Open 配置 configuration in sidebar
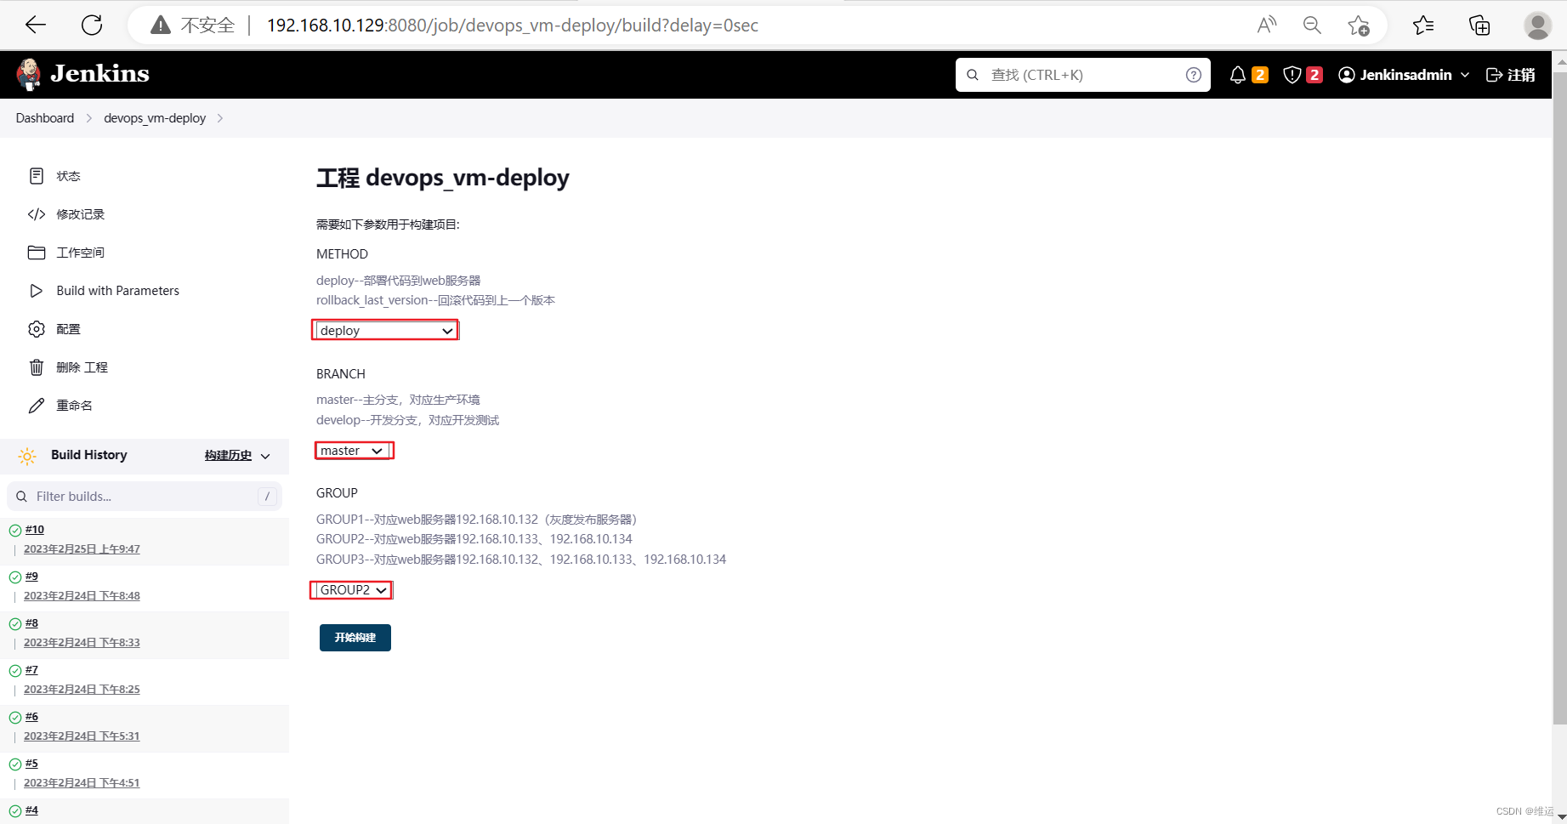This screenshot has height=824, width=1567. point(54,329)
